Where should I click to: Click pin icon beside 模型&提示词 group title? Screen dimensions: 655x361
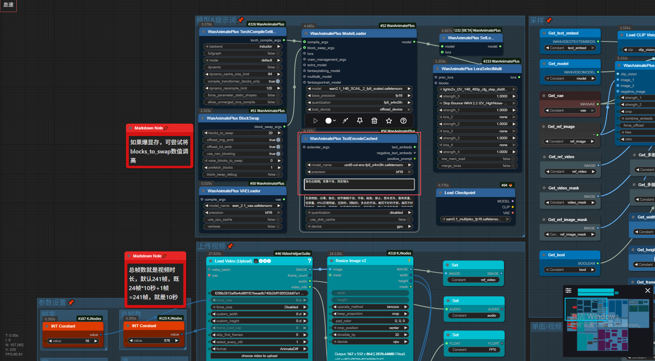pos(241,20)
